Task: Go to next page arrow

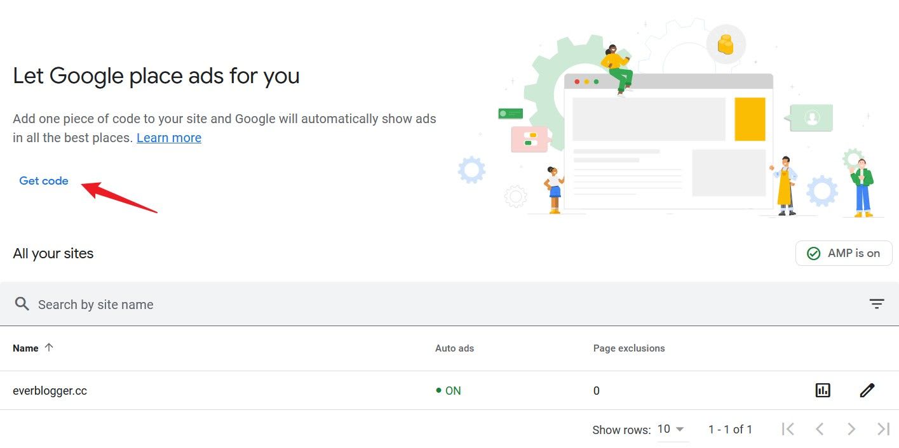Action: pyautogui.click(x=851, y=430)
